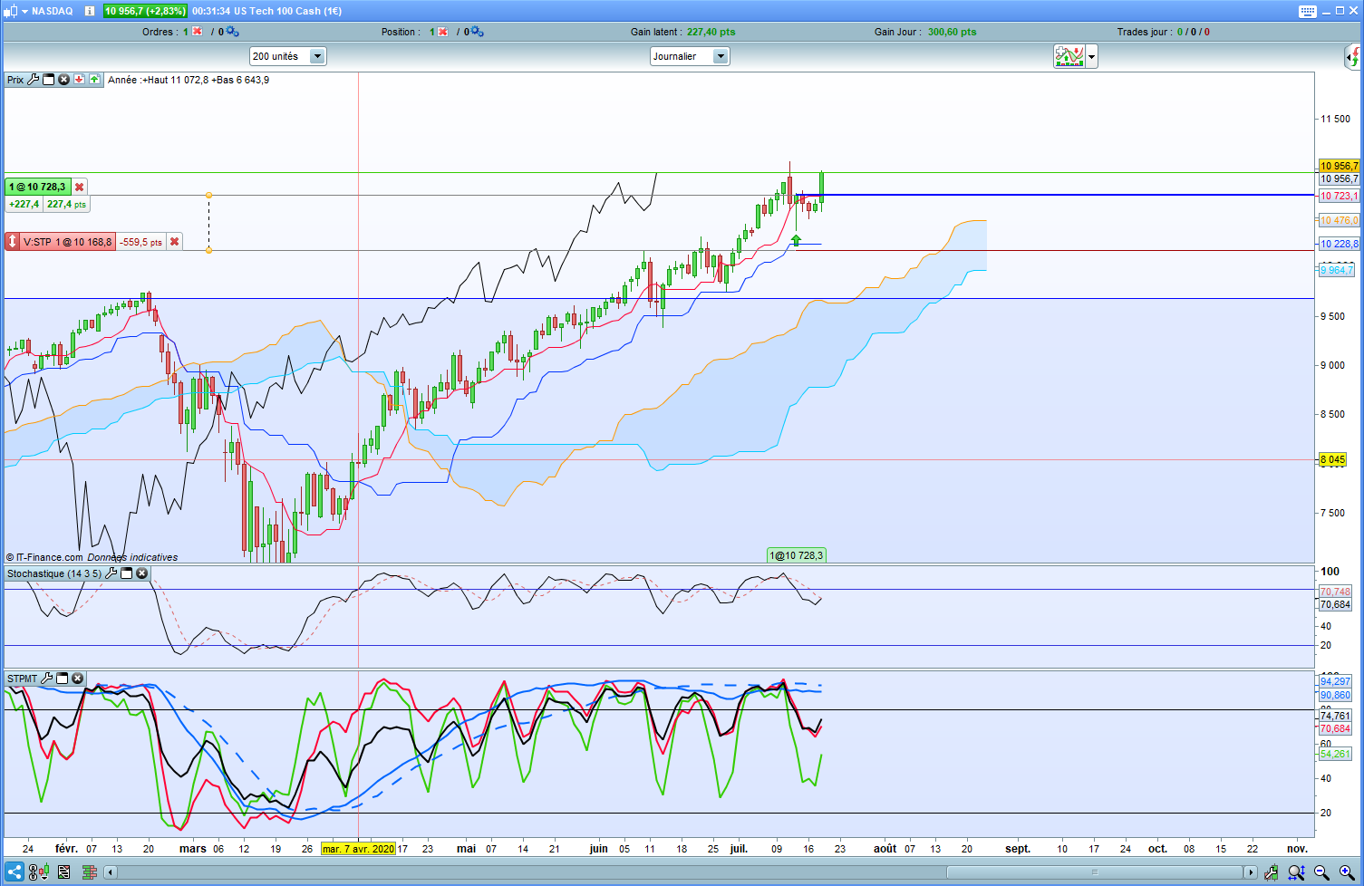Click the zoom in magnifier icon

[1346, 872]
